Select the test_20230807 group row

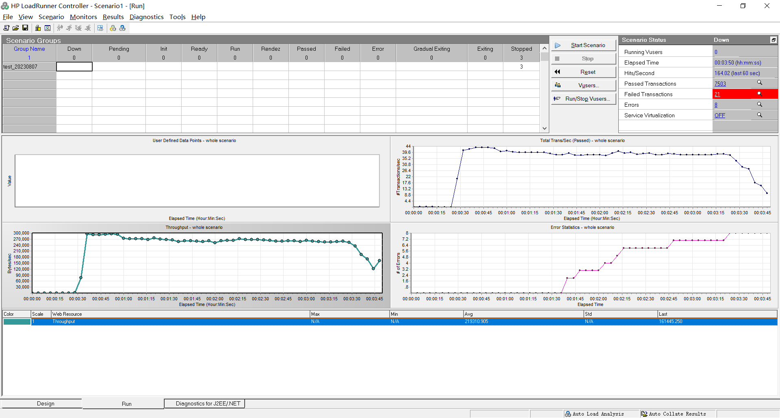[x=29, y=67]
